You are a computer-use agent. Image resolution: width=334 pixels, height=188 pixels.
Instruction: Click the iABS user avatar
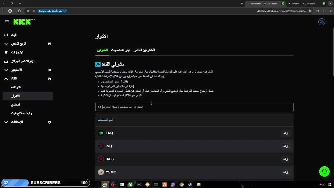[101, 159]
